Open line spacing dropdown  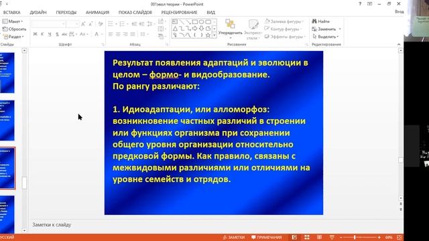point(151,24)
